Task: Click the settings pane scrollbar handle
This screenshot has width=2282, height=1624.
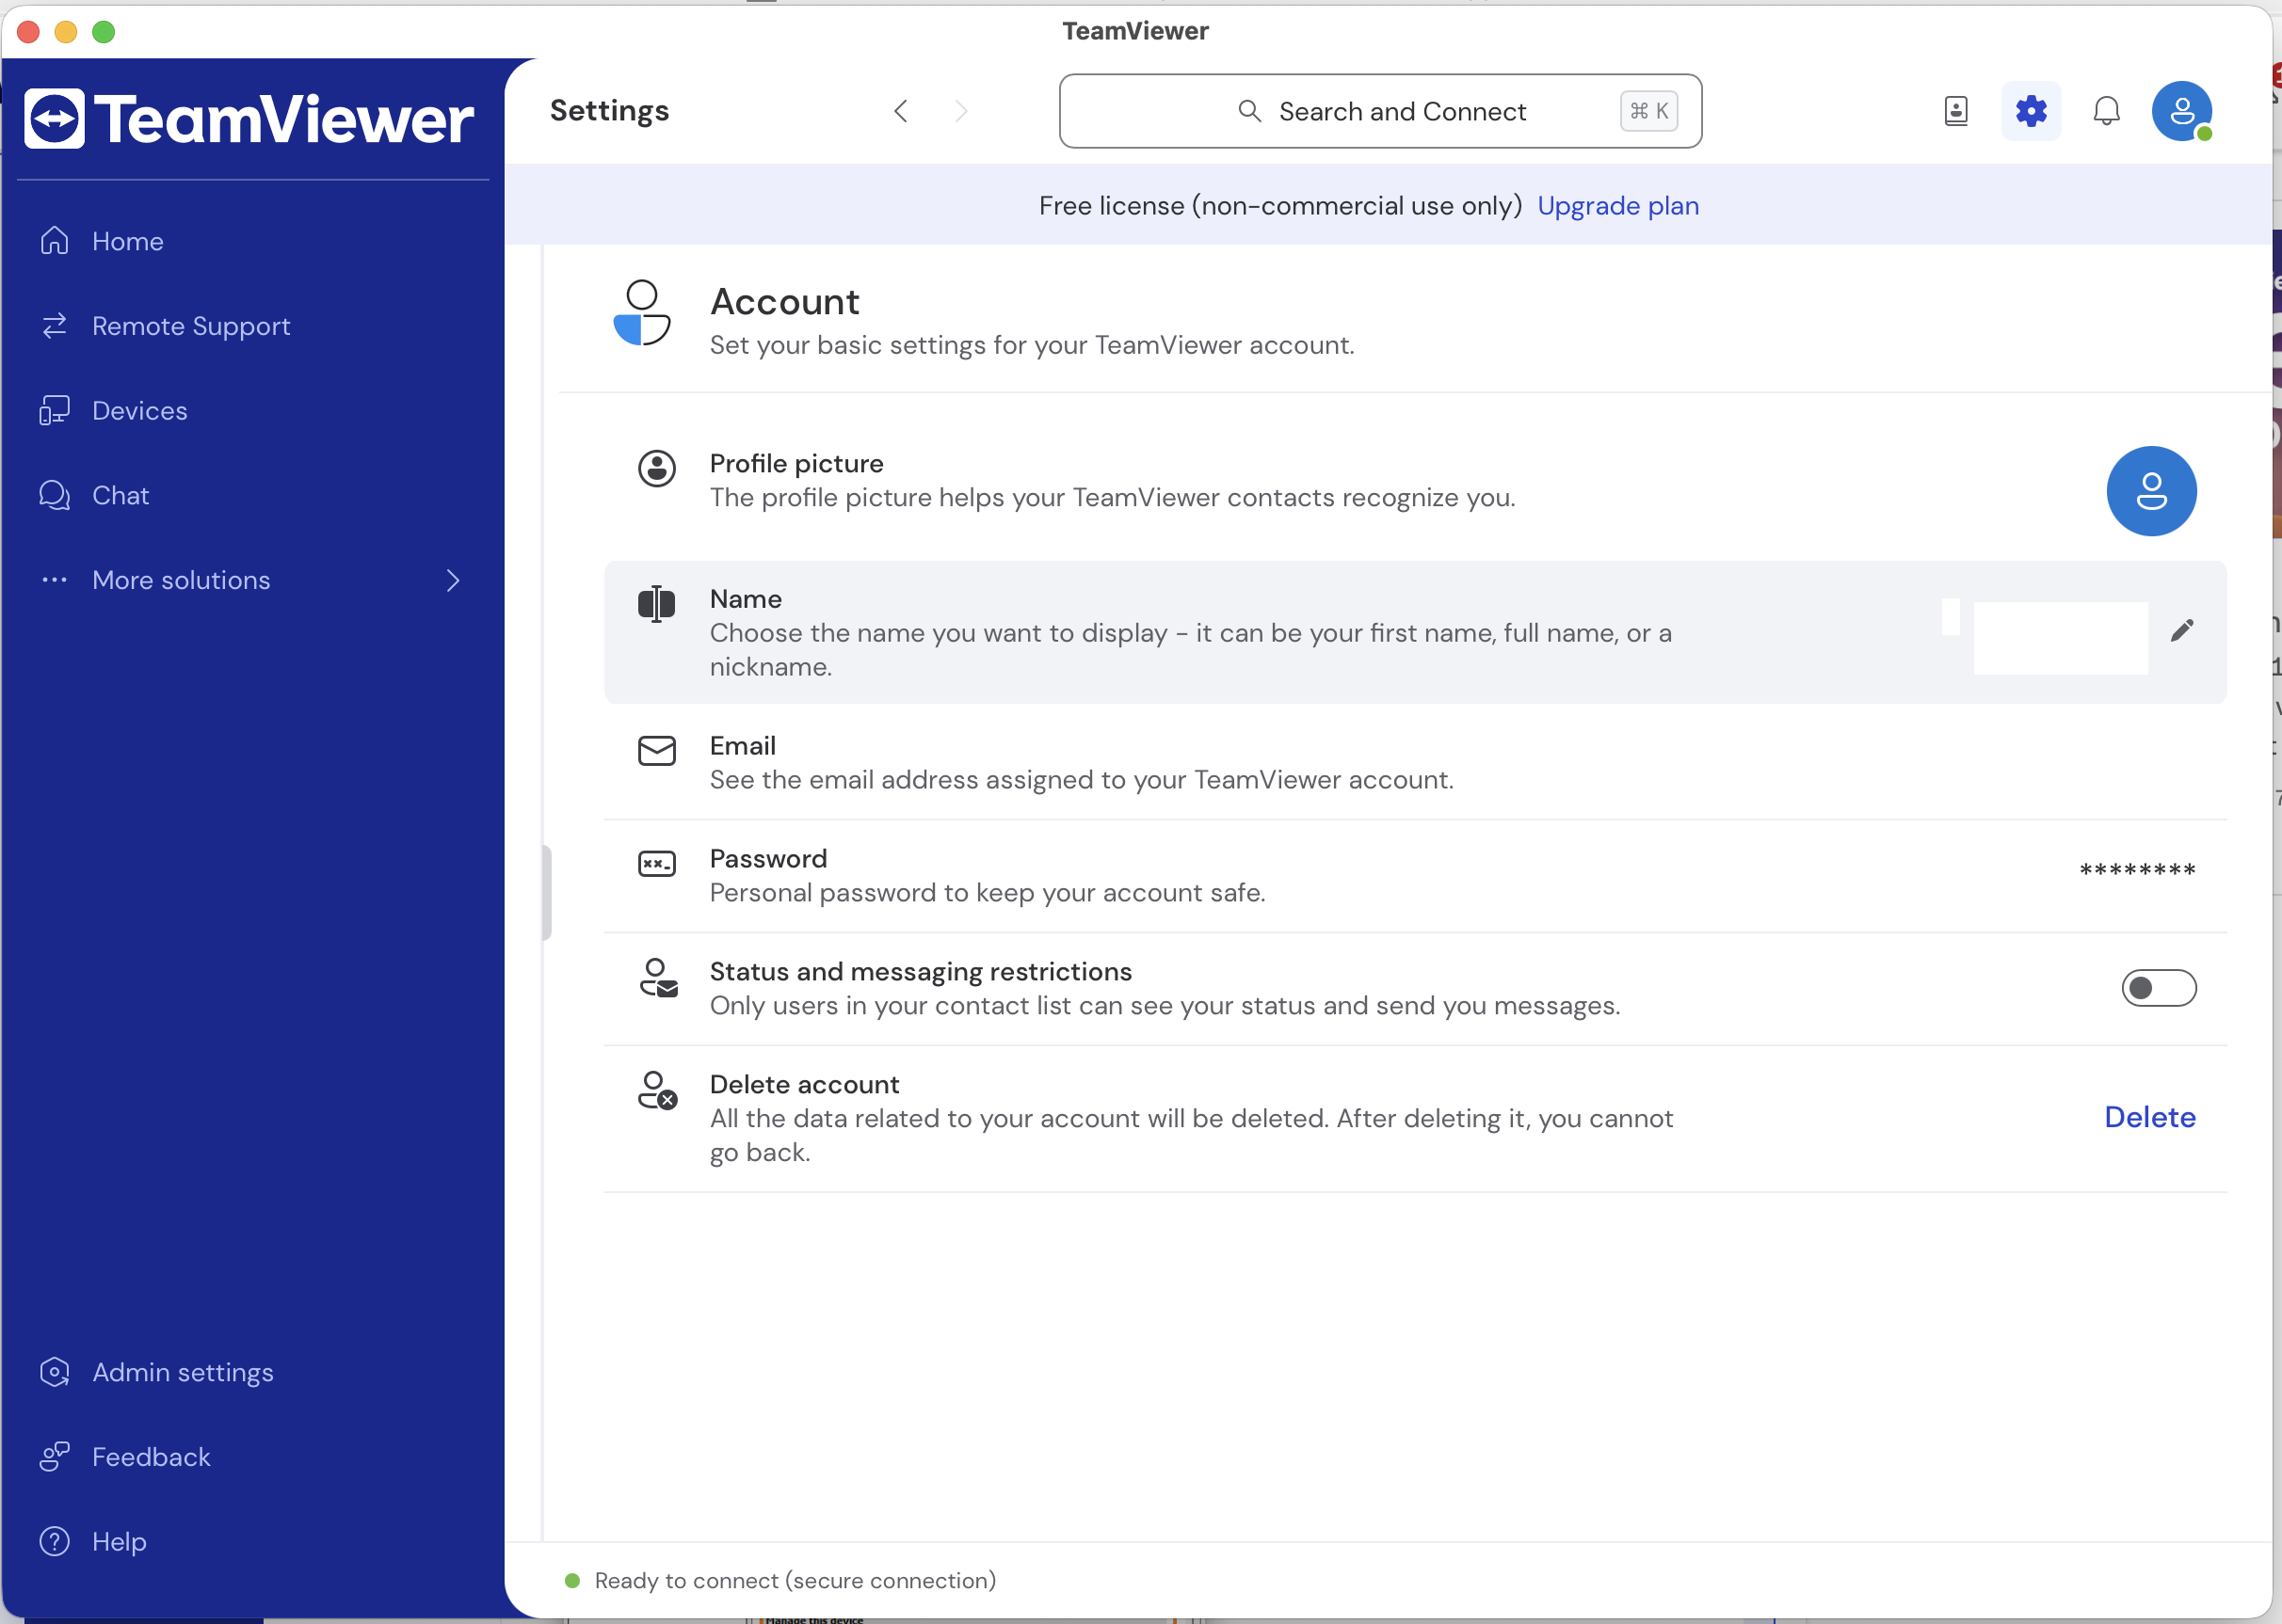Action: pos(546,893)
